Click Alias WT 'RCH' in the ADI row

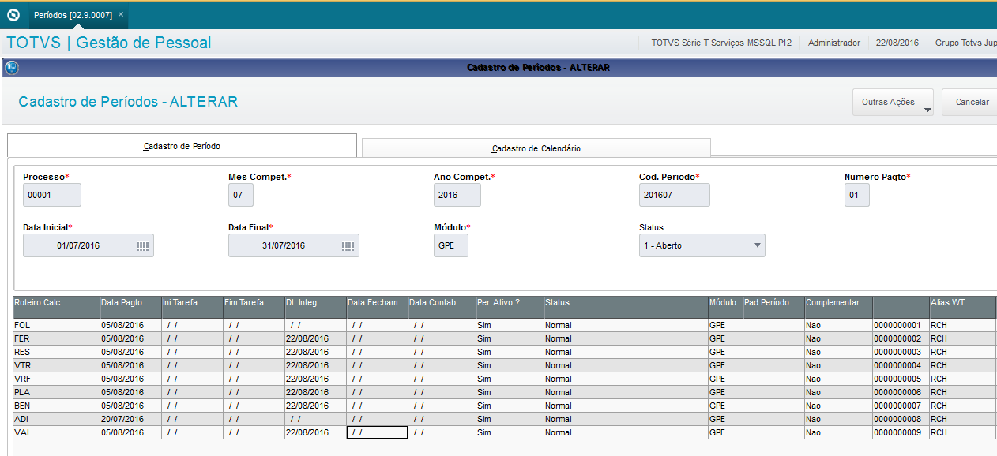(963, 419)
